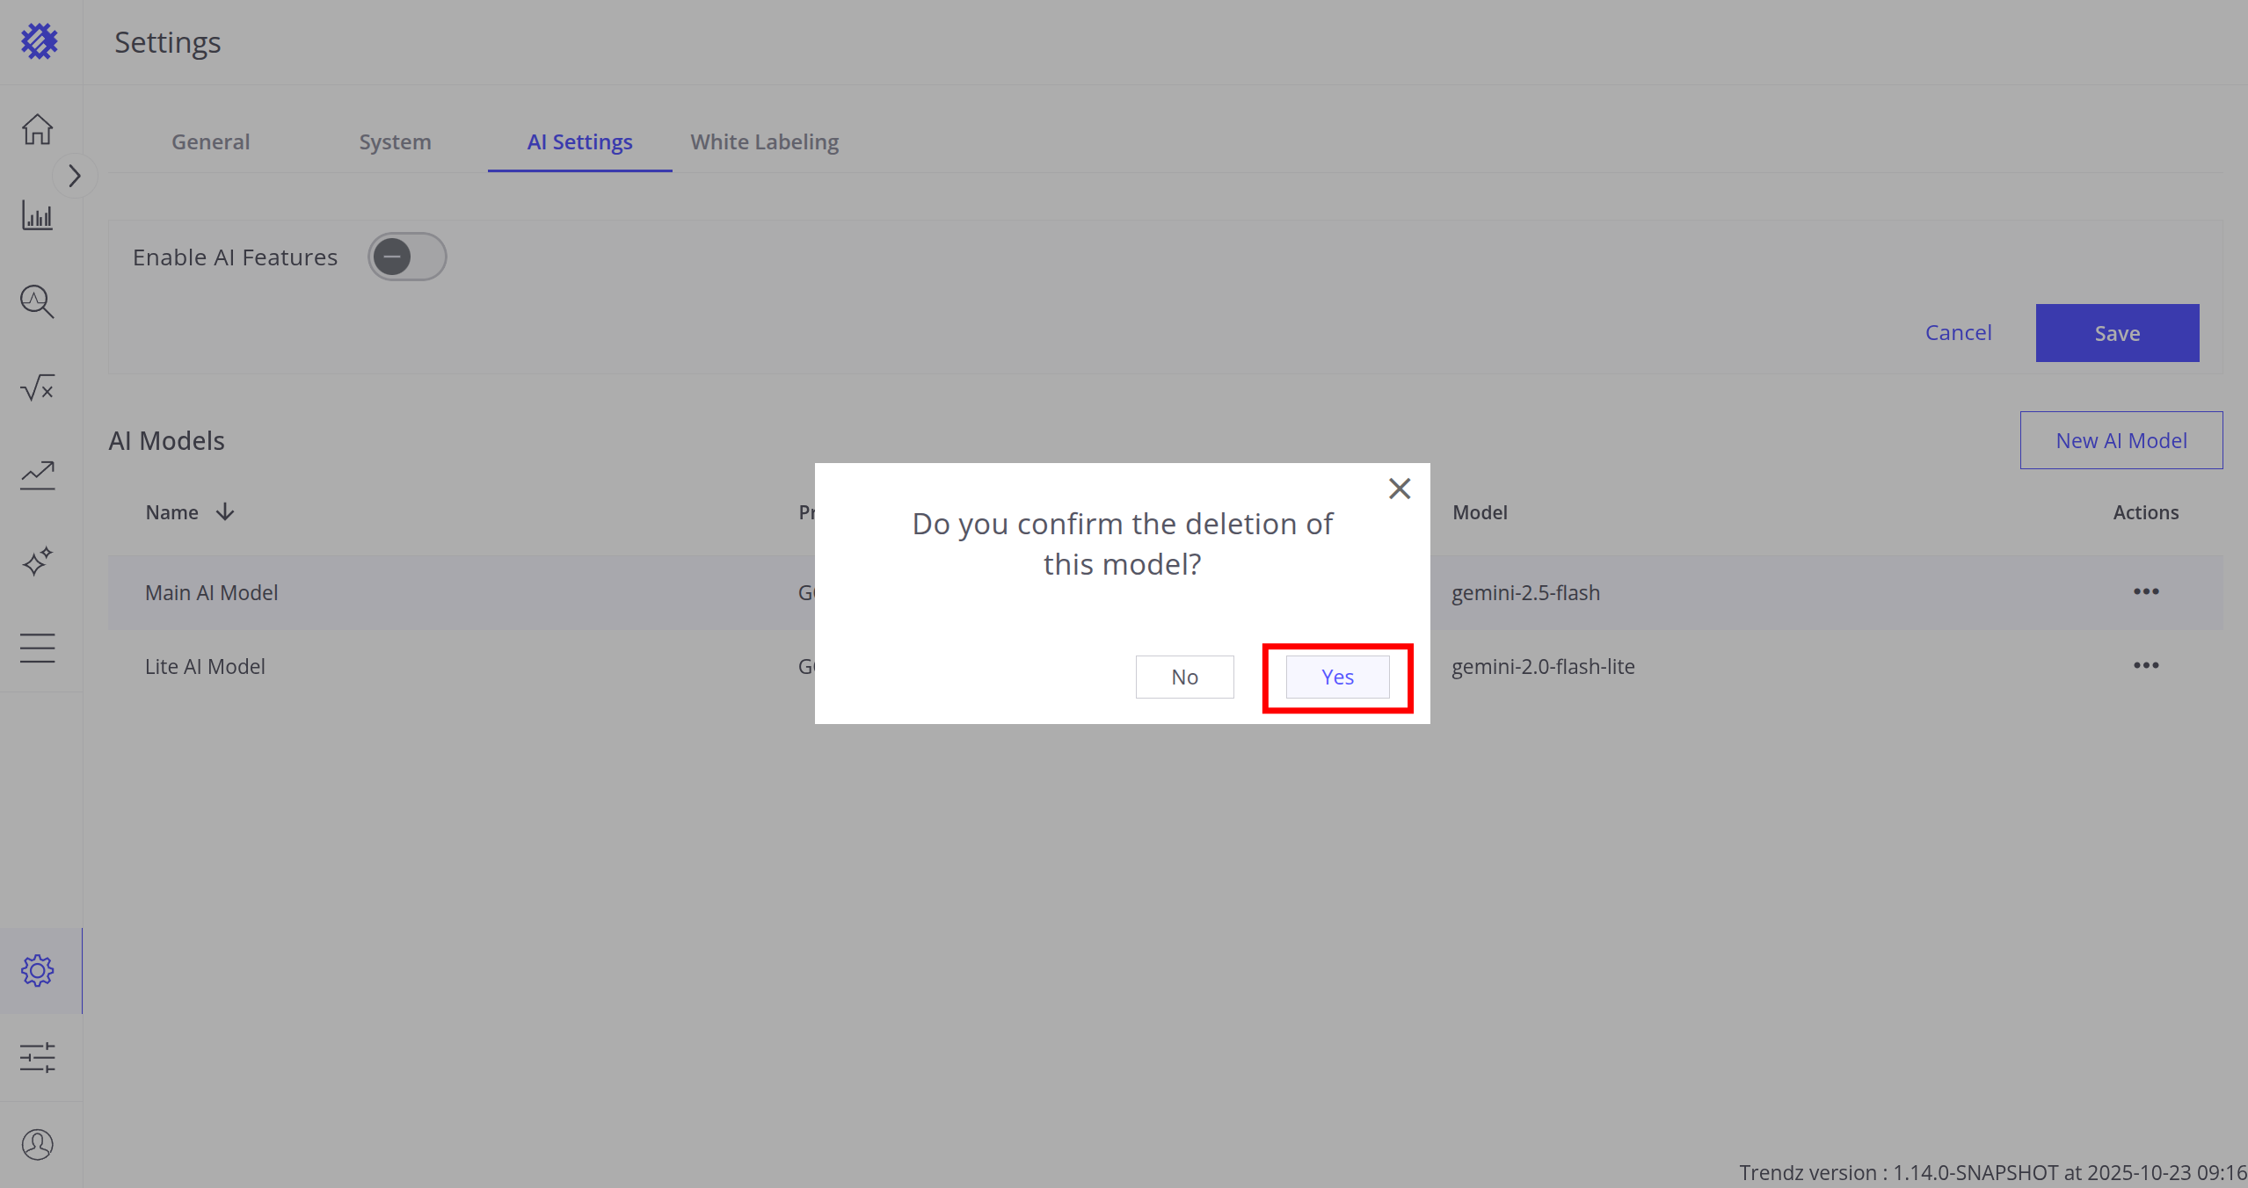Open the AI sparkle assistant icon
2248x1188 pixels.
[37, 561]
